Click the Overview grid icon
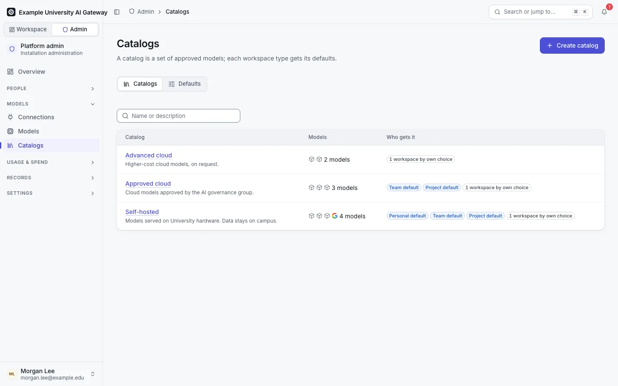 (10, 72)
